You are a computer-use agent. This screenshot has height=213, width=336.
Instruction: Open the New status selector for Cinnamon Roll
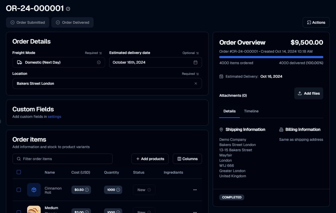(x=144, y=190)
